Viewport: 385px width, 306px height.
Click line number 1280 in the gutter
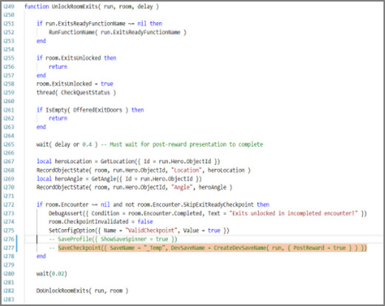9,273
